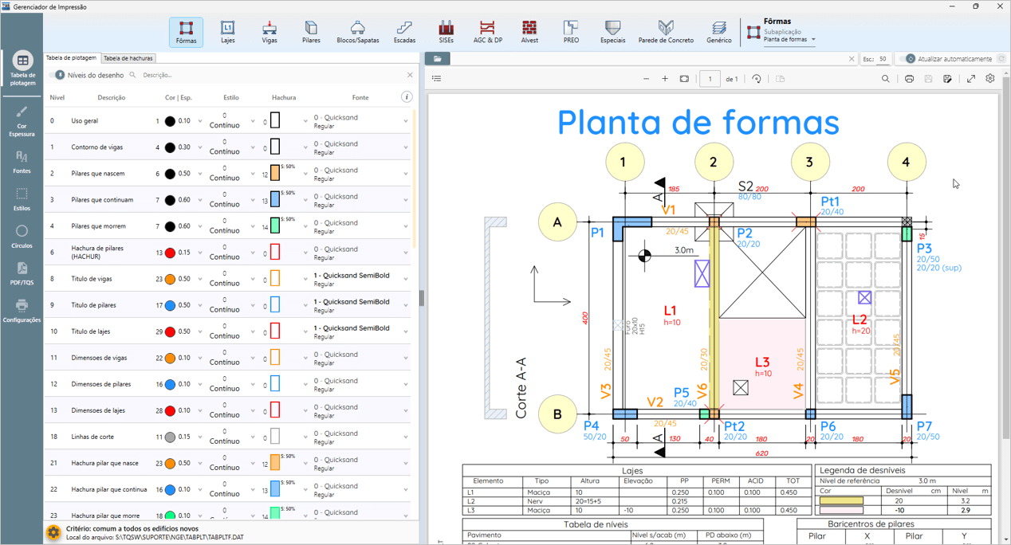The image size is (1011, 545).
Task: Click the print icon in the preview toolbar
Action: coord(909,79)
